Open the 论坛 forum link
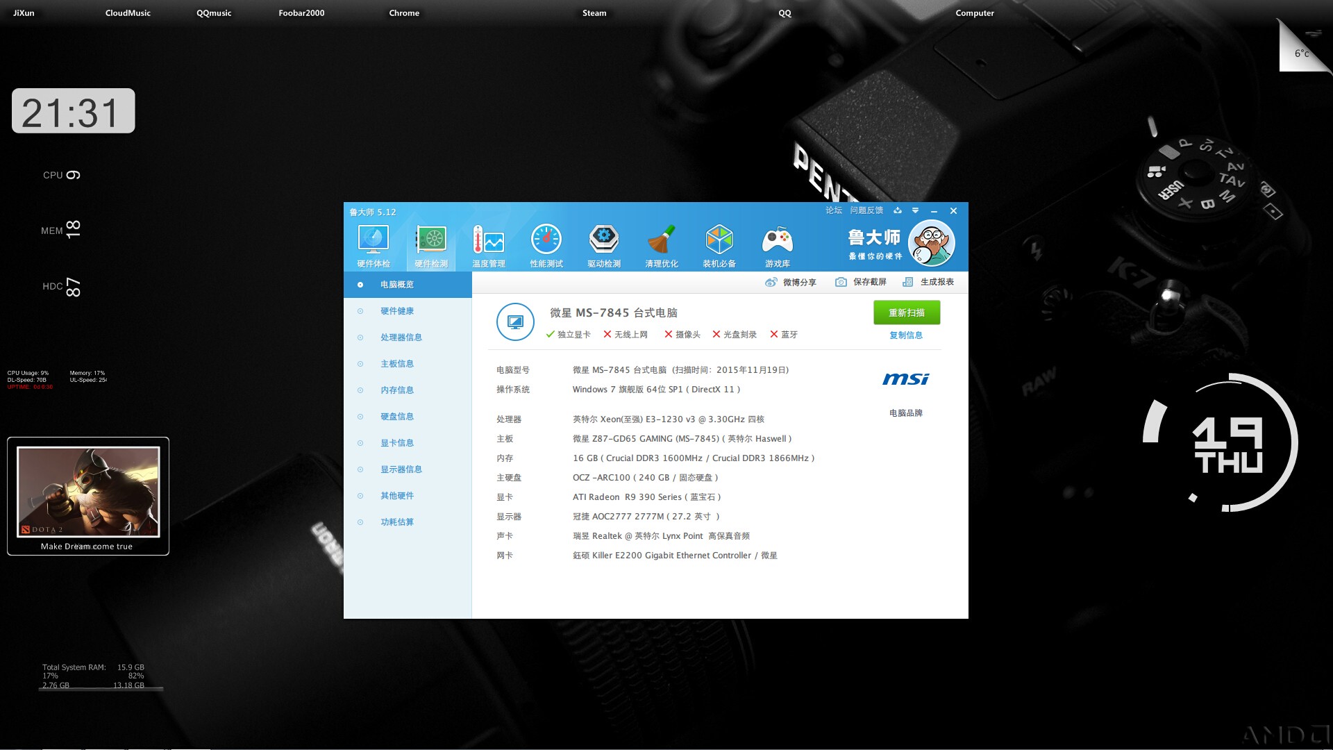 tap(834, 210)
